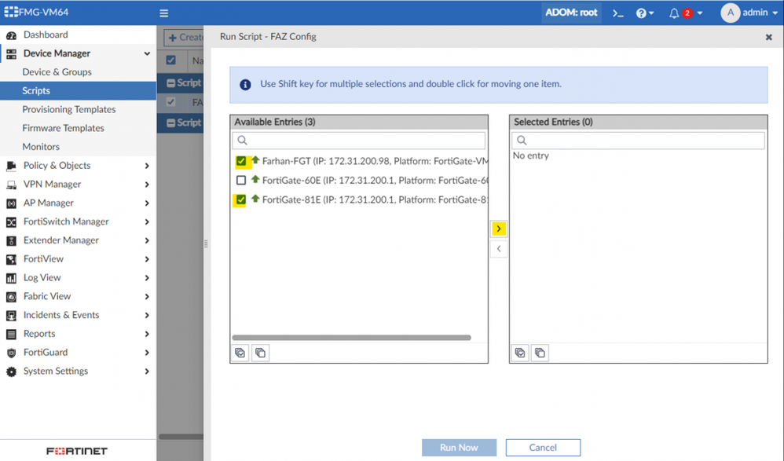Open the admin user dropdown
This screenshot has width=784, height=461.
(x=749, y=13)
